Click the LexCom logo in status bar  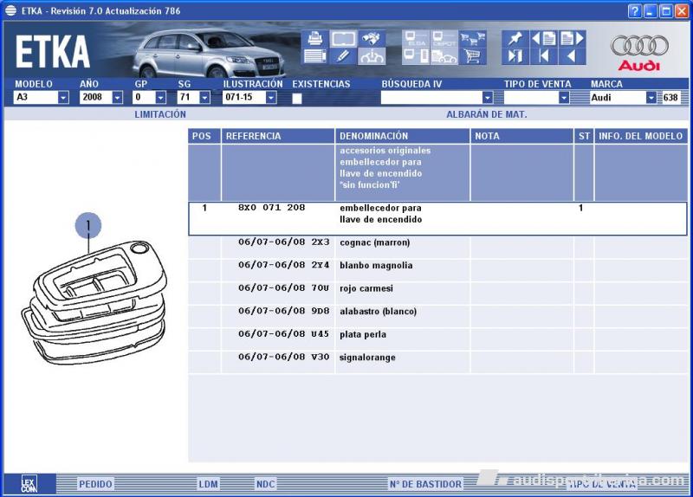29,484
